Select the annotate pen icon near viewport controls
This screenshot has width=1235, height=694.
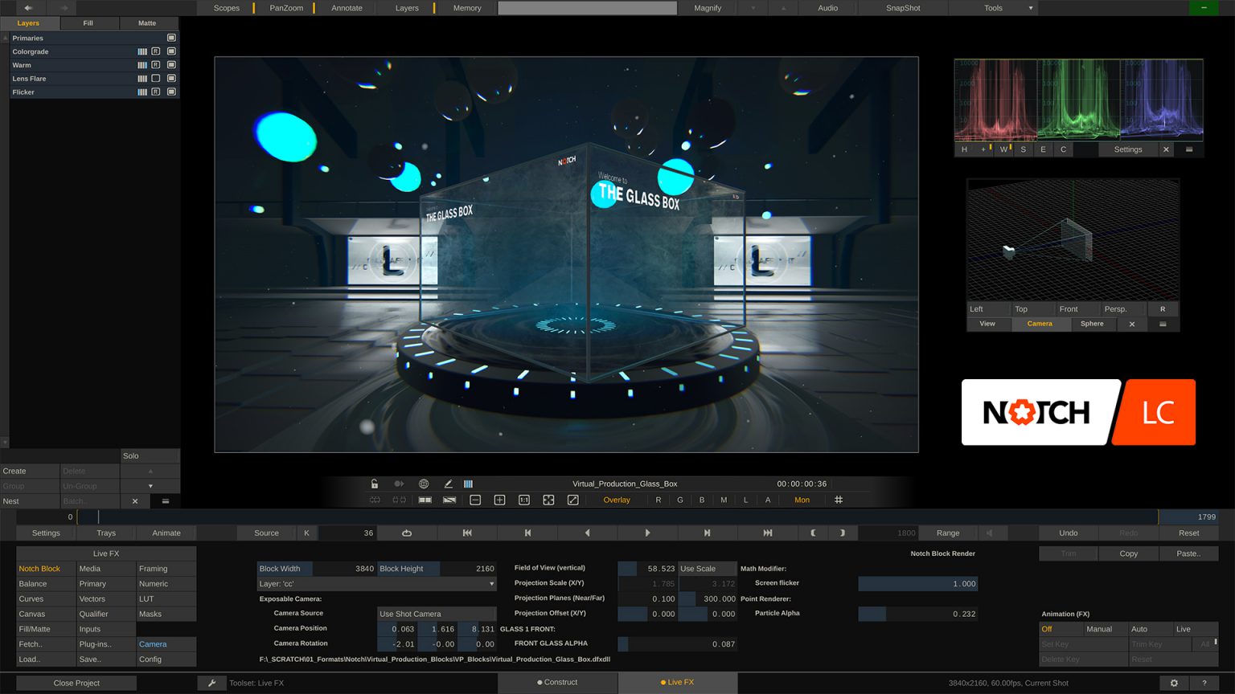tap(448, 484)
